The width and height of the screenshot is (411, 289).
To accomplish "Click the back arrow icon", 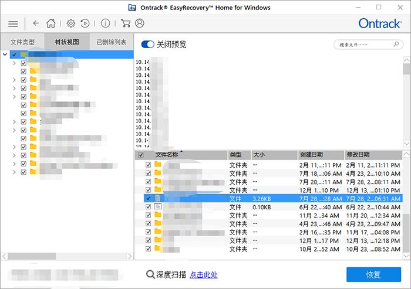I will [36, 23].
